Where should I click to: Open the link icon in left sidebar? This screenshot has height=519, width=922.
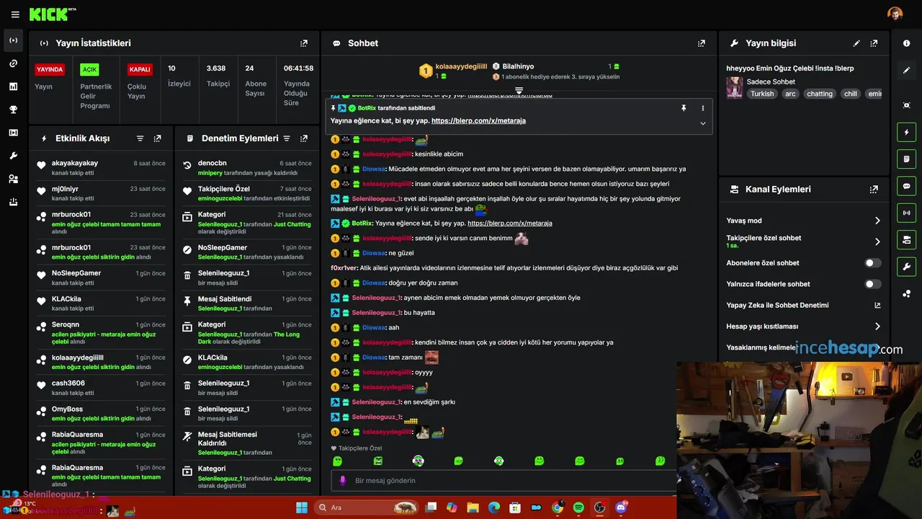[13, 63]
